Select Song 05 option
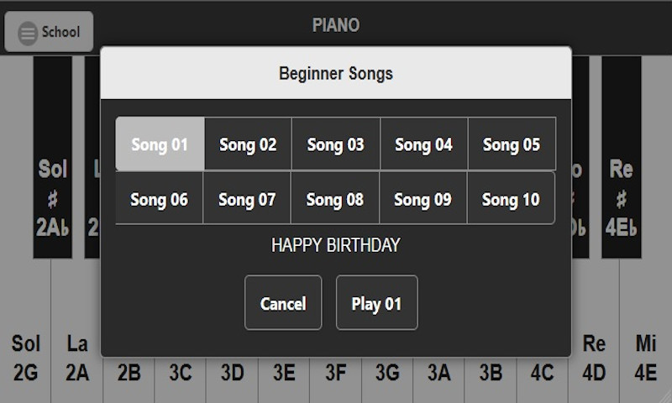 click(x=511, y=144)
